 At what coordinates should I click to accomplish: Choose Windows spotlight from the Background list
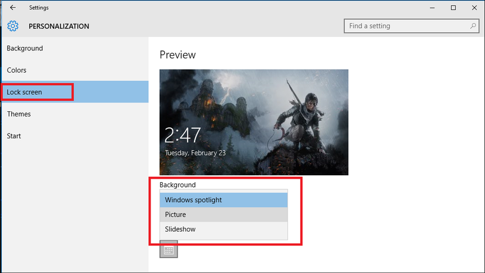223,200
